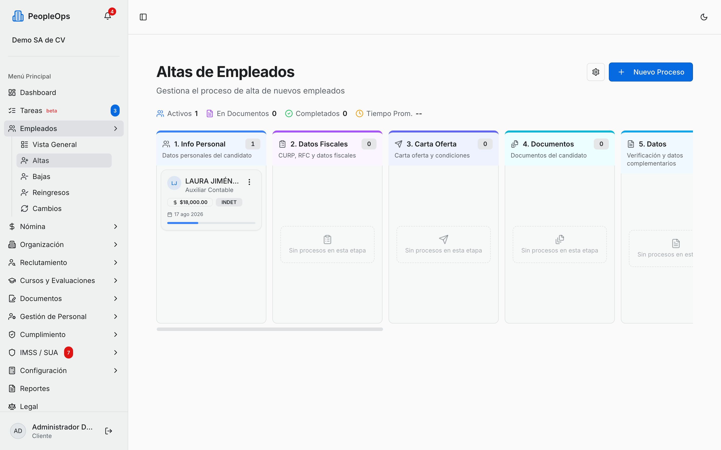Click the Legal scales icon
Image resolution: width=721 pixels, height=450 pixels.
[x=12, y=406]
